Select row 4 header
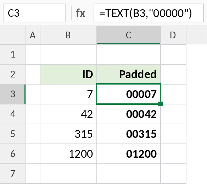This screenshot has height=184, width=207. (x=13, y=114)
